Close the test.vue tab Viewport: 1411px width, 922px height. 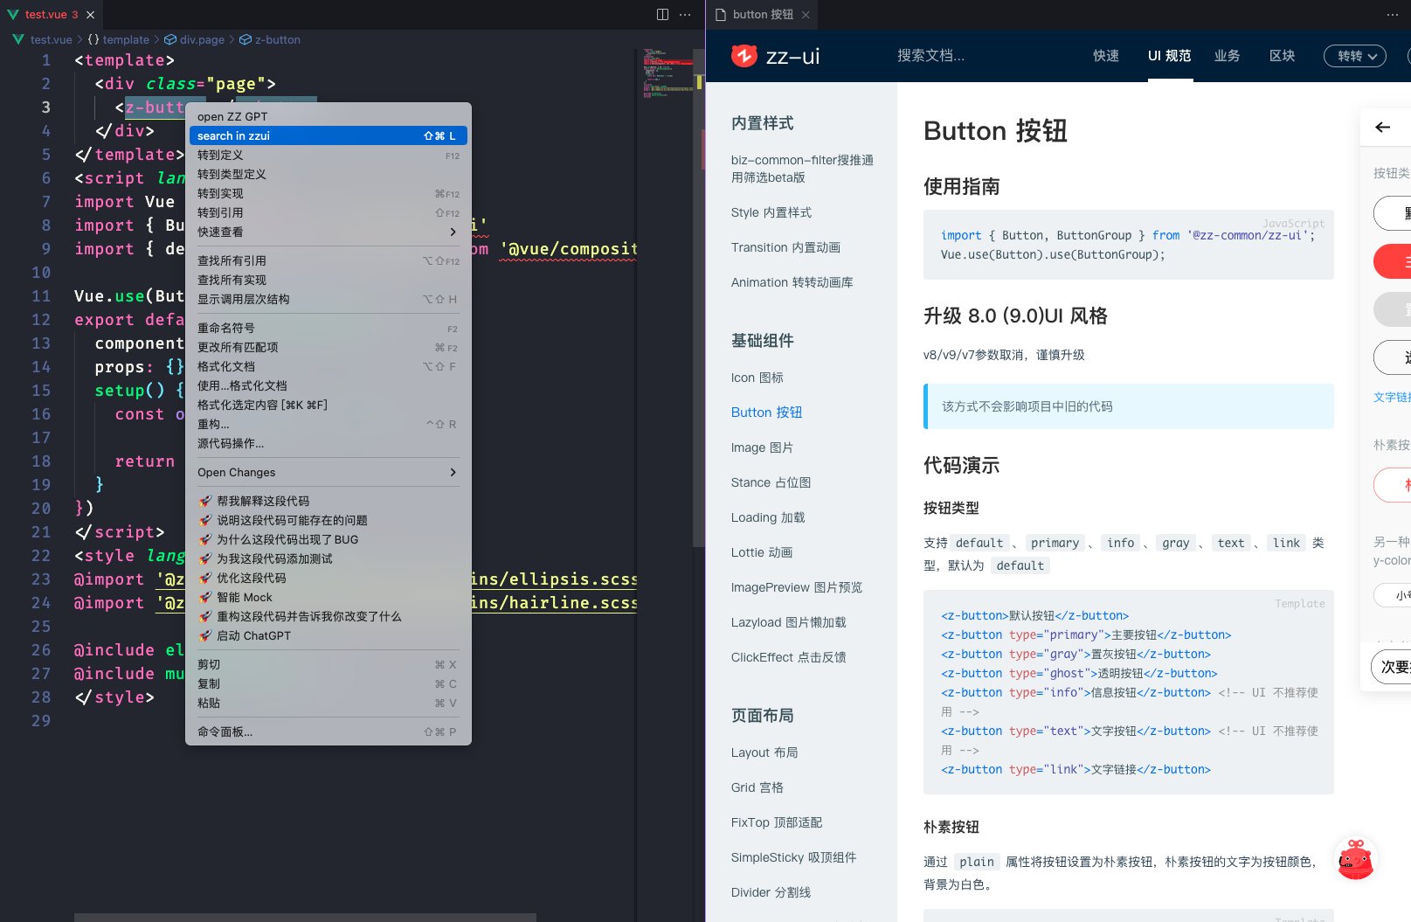click(x=90, y=15)
